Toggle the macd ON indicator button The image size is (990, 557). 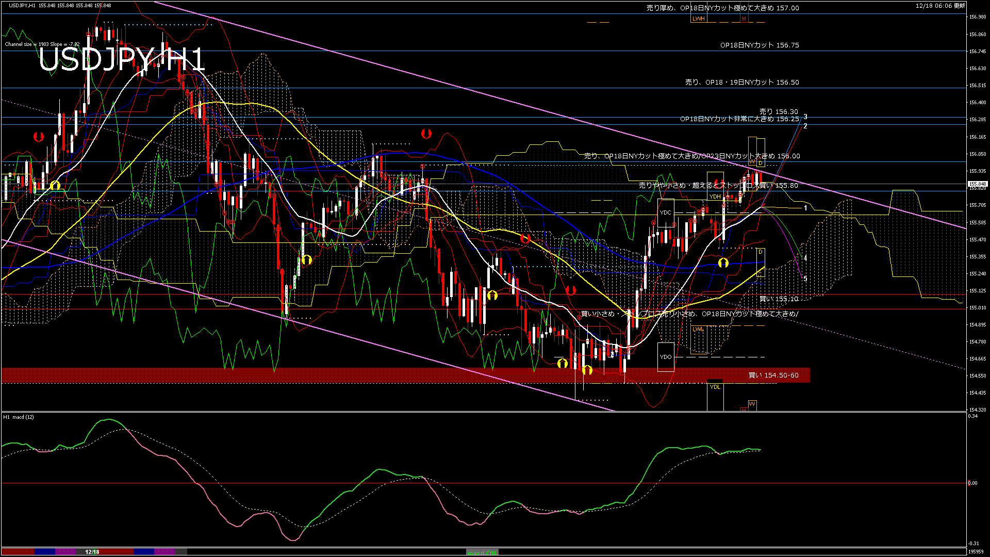(x=482, y=553)
